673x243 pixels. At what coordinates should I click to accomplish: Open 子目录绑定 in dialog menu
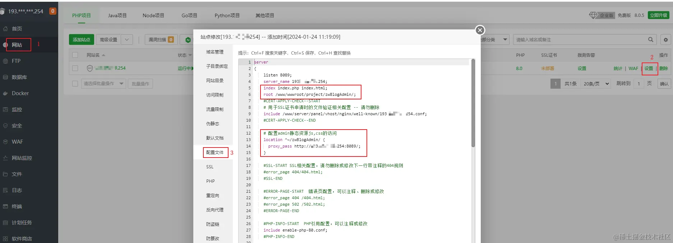point(217,66)
